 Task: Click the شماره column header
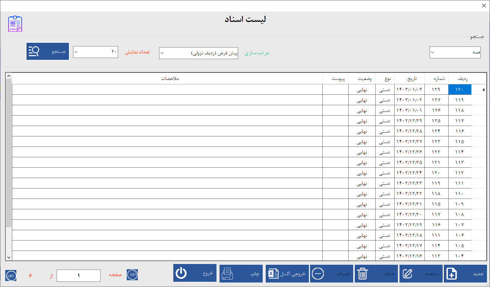436,79
